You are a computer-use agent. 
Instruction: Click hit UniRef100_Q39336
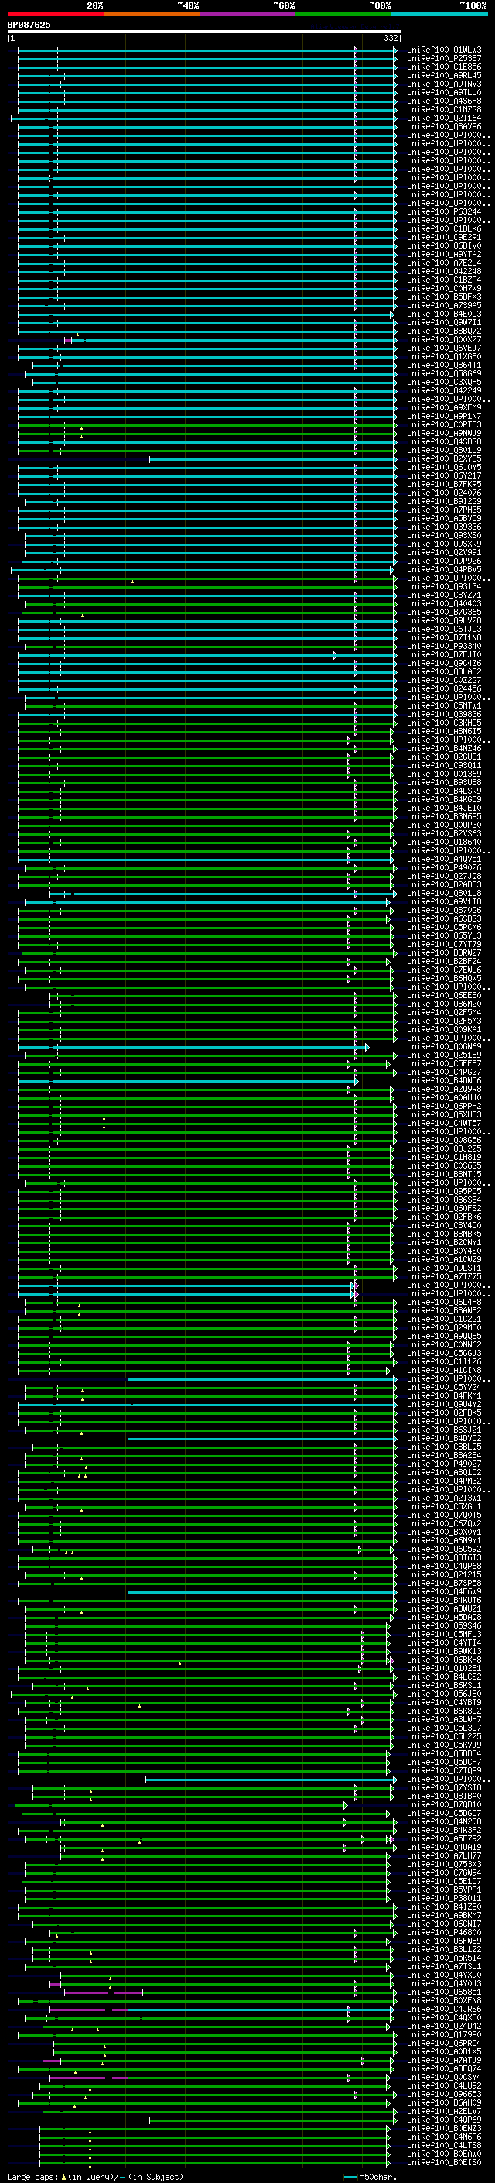click(x=444, y=527)
